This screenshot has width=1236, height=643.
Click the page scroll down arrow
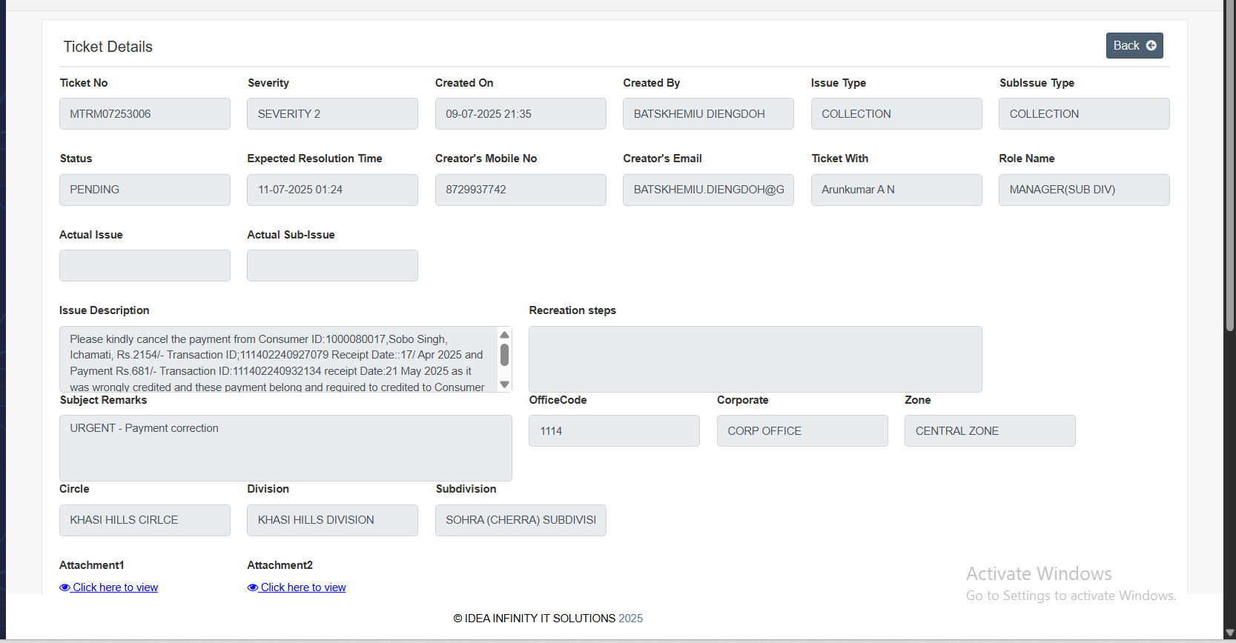(x=1230, y=633)
